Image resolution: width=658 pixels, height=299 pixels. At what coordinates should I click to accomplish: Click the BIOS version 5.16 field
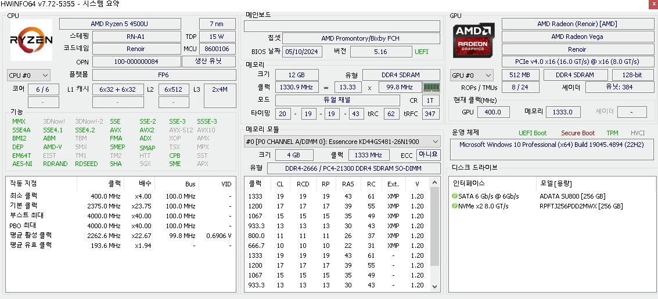380,52
